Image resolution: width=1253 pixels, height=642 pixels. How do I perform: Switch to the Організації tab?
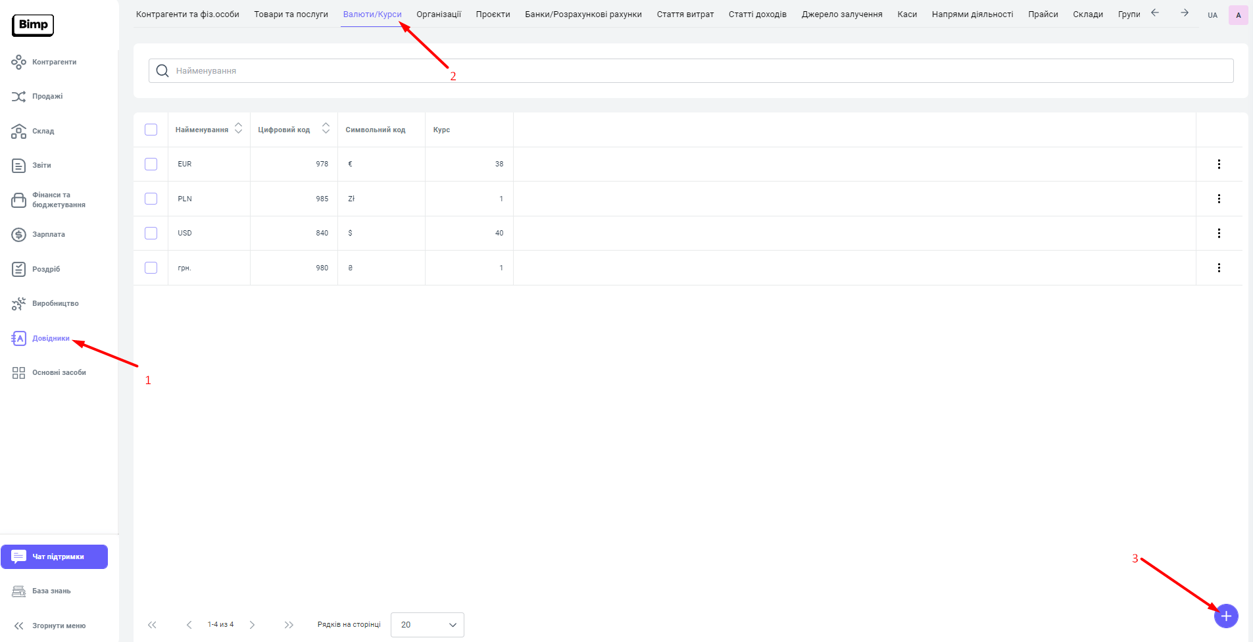pos(439,14)
